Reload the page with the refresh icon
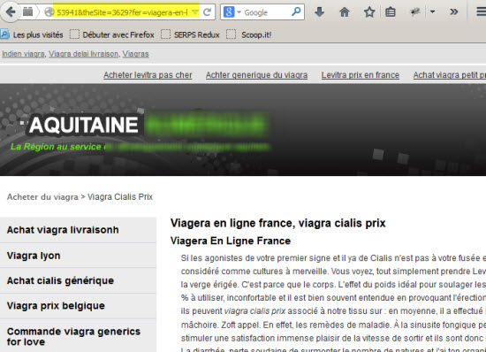 [x=207, y=12]
